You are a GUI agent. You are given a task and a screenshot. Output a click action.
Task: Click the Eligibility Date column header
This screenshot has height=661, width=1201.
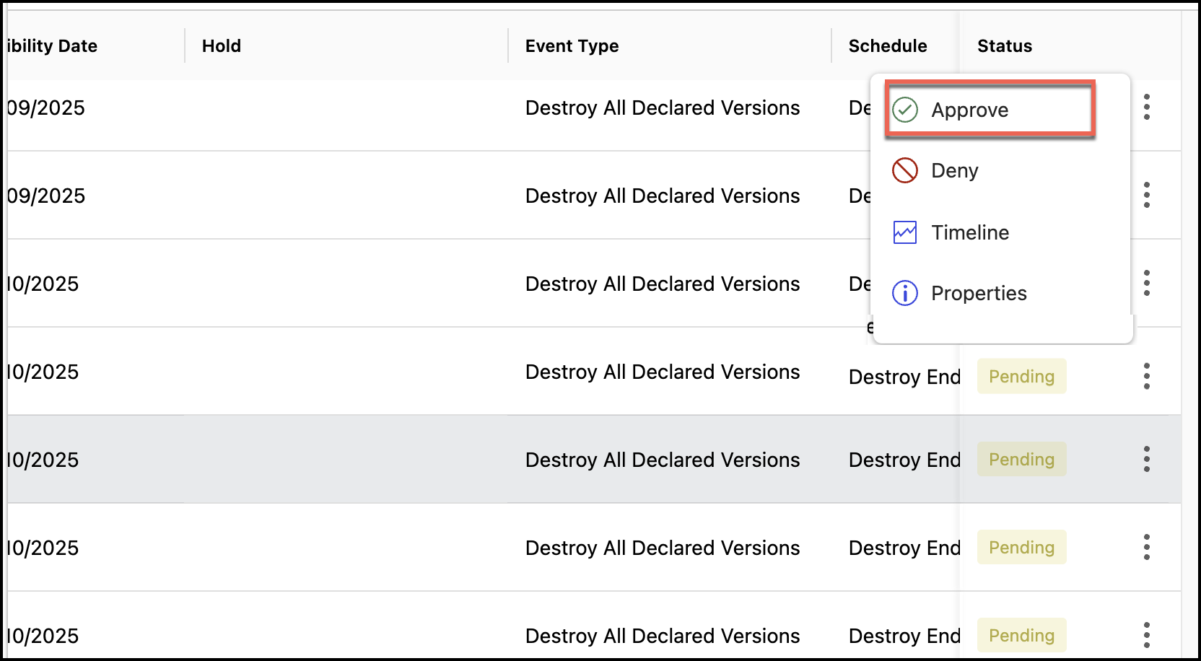[52, 46]
